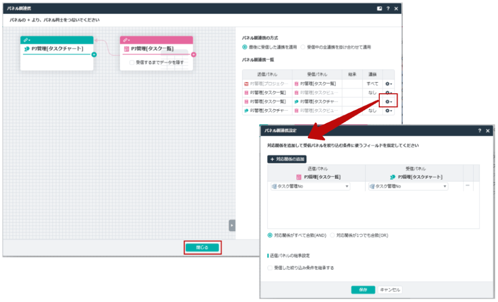Choose the OR matching radio option

tap(333, 235)
